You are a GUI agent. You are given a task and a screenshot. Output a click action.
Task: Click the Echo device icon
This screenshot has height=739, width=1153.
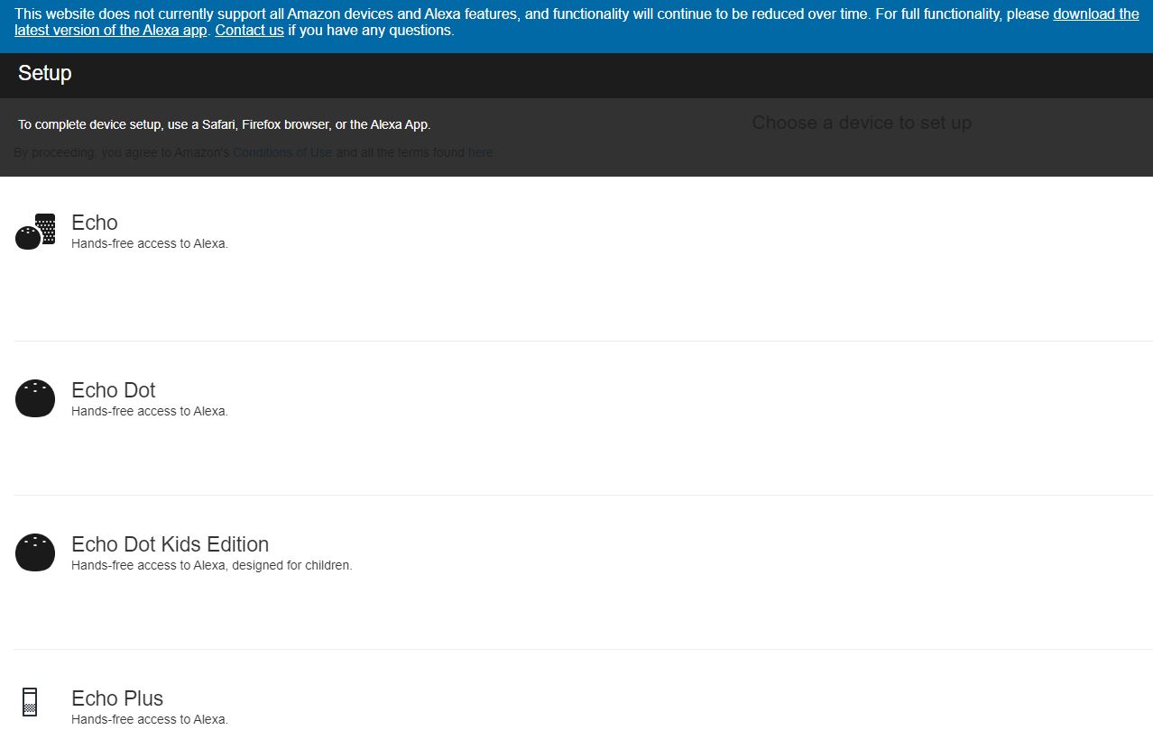[35, 232]
